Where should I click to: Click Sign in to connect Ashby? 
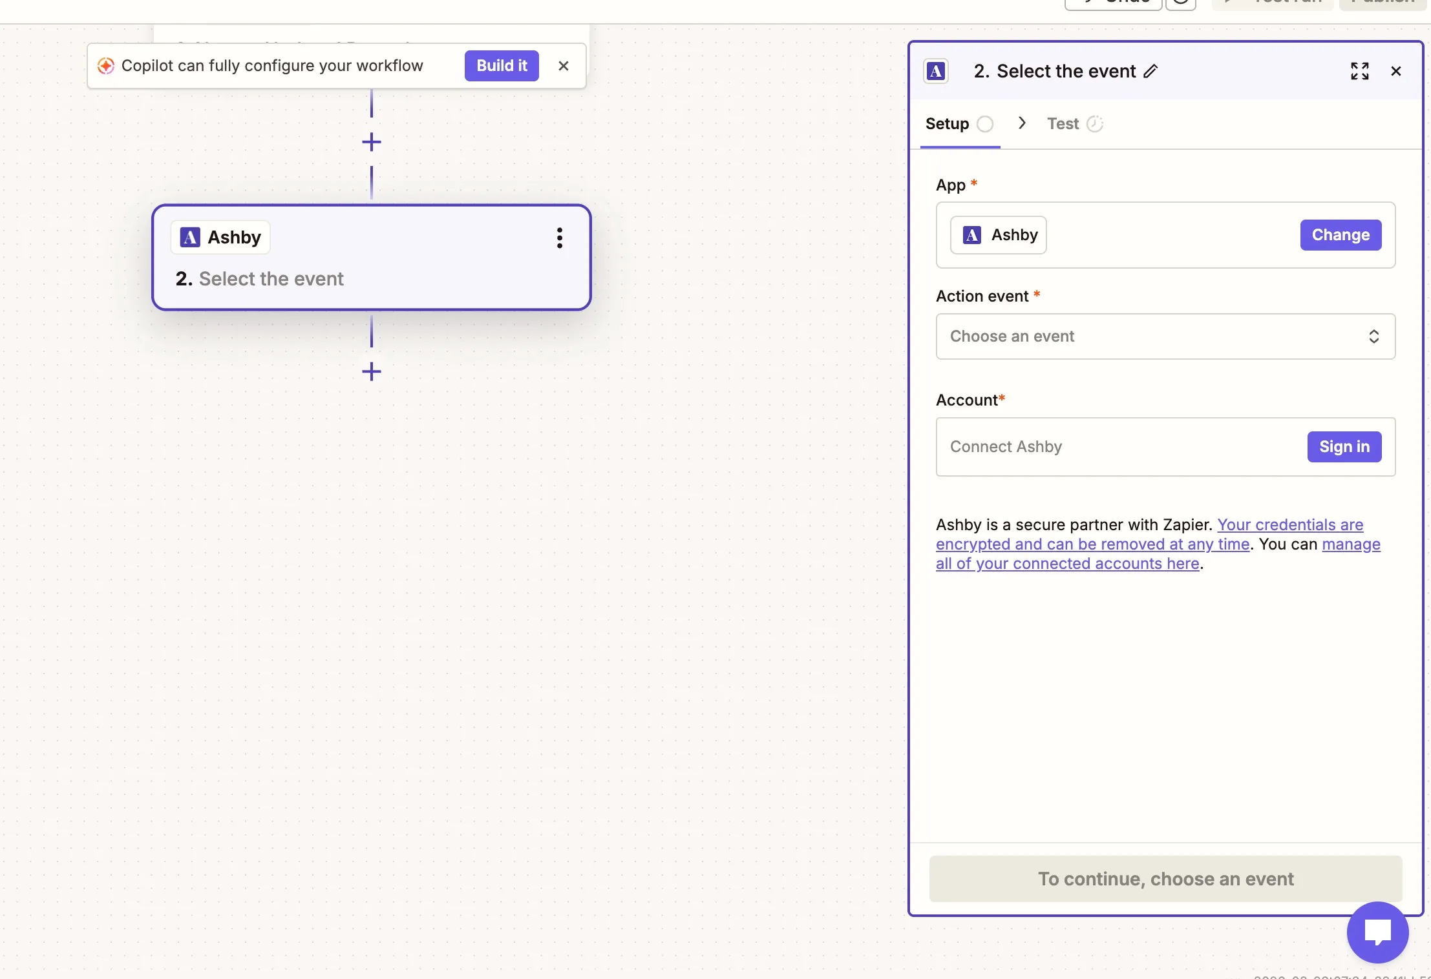1344,447
